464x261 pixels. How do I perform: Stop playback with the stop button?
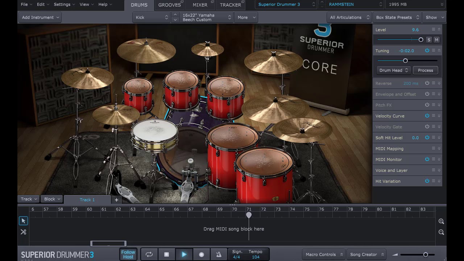click(166, 254)
